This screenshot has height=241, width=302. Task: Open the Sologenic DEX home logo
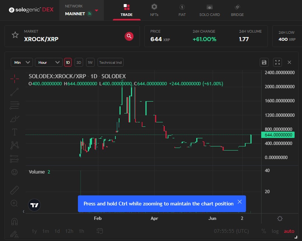[31, 10]
